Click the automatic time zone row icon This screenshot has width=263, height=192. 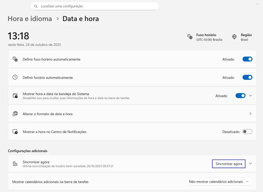click(15, 59)
